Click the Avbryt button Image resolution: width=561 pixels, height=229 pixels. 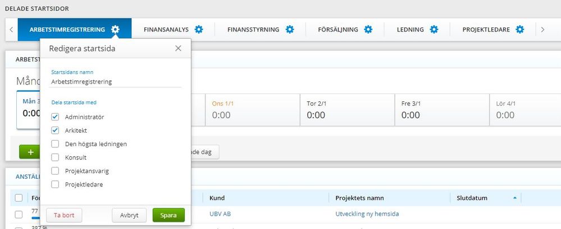tap(129, 216)
